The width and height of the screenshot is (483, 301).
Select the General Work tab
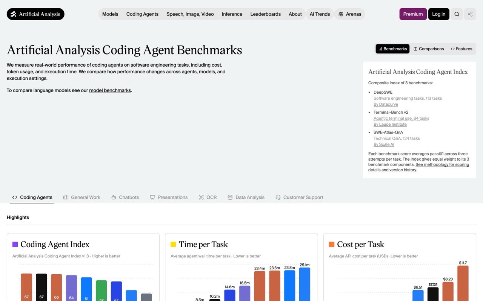(82, 197)
